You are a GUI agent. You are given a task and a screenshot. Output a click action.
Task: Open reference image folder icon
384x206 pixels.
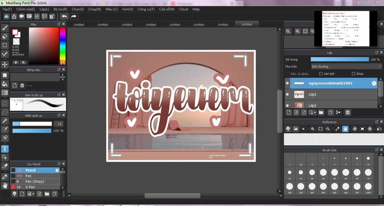coord(295,129)
